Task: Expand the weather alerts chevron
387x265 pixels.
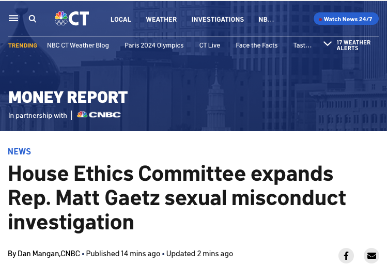Action: coord(328,44)
